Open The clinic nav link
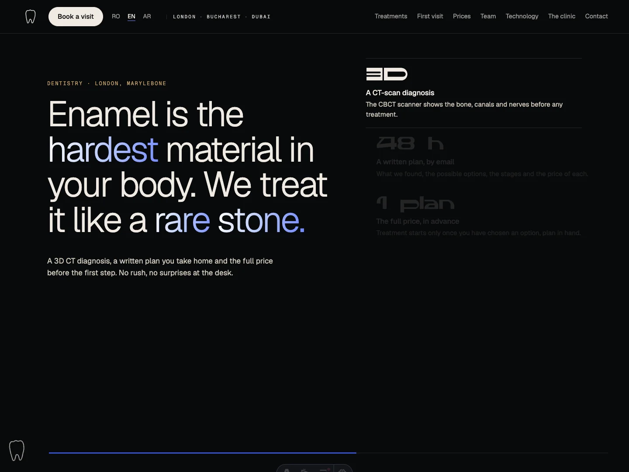 tap(562, 16)
